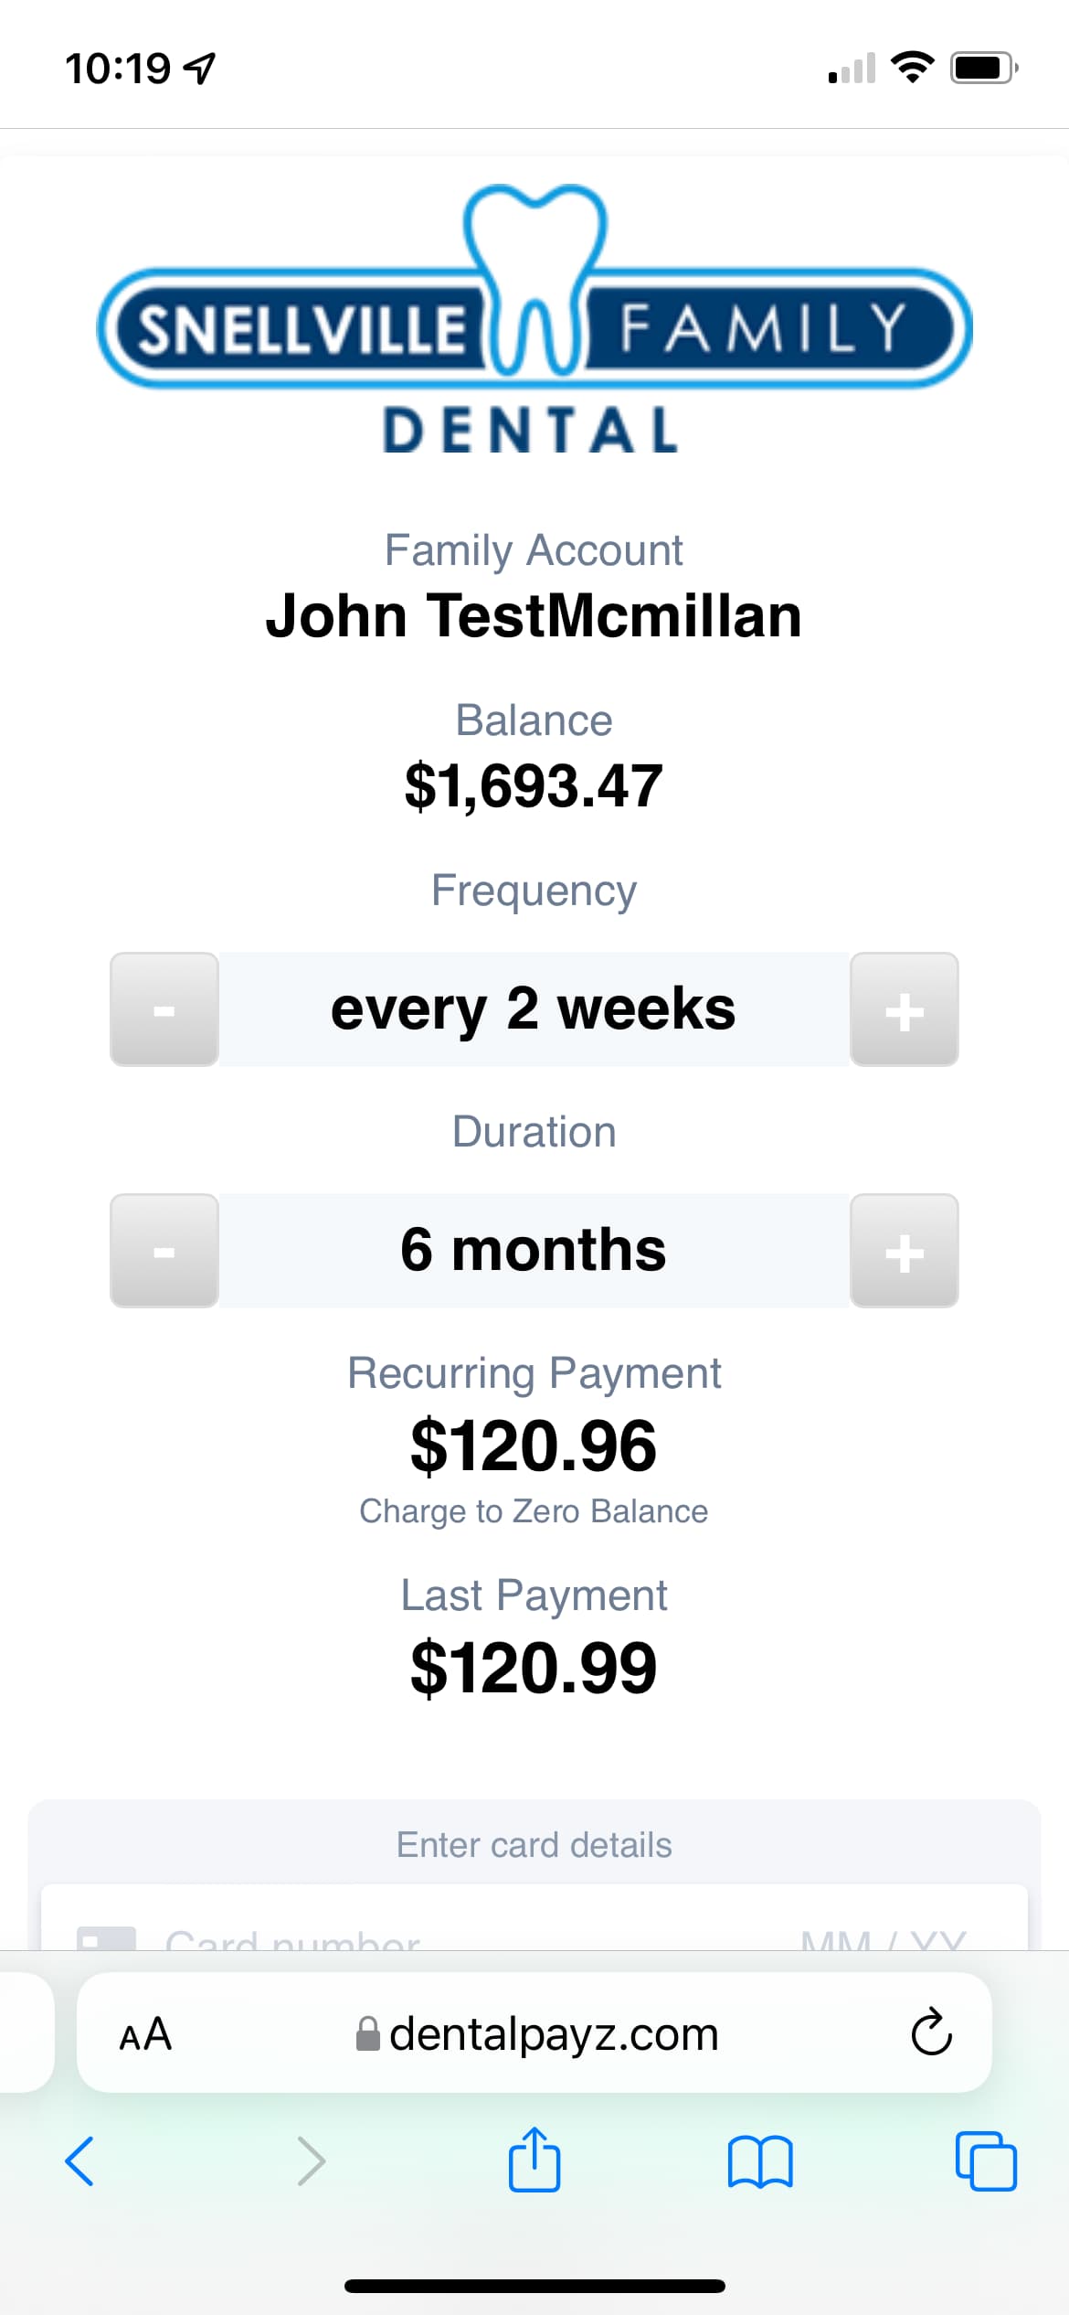
Task: Reload the dentalpayz.com page
Action: [931, 2033]
